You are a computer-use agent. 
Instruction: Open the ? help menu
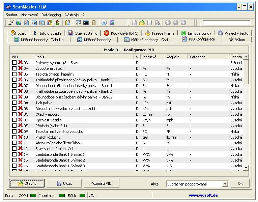[84, 15]
